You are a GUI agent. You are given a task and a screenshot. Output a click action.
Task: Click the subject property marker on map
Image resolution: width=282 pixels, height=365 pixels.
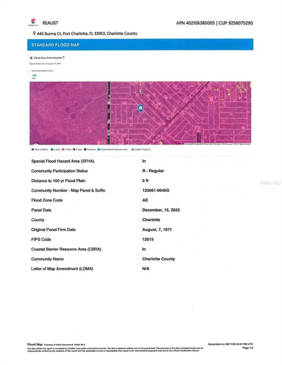click(x=140, y=108)
